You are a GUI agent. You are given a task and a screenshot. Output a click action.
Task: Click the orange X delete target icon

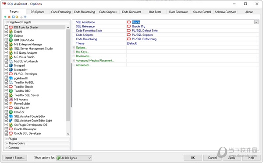pyautogui.click(x=9, y=17)
